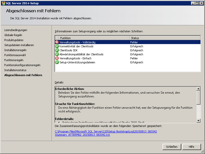205x154 pixels.
Task: Maximize the SQL Server 2014-Setup window
Action: point(197,3)
